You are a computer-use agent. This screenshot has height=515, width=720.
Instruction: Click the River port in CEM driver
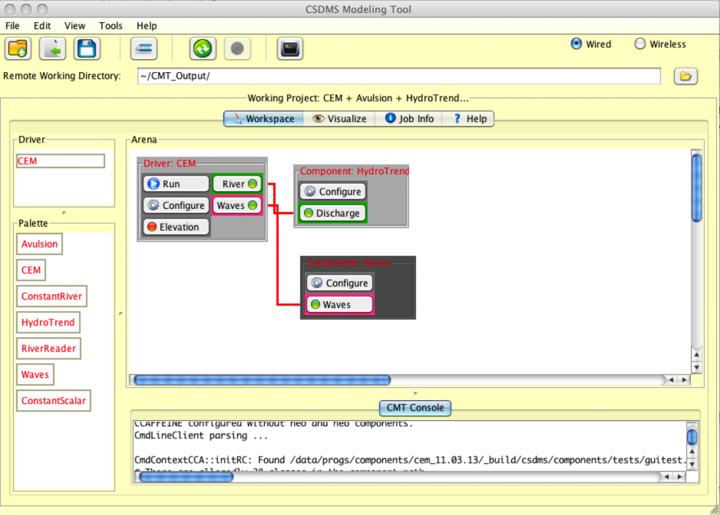(x=237, y=184)
